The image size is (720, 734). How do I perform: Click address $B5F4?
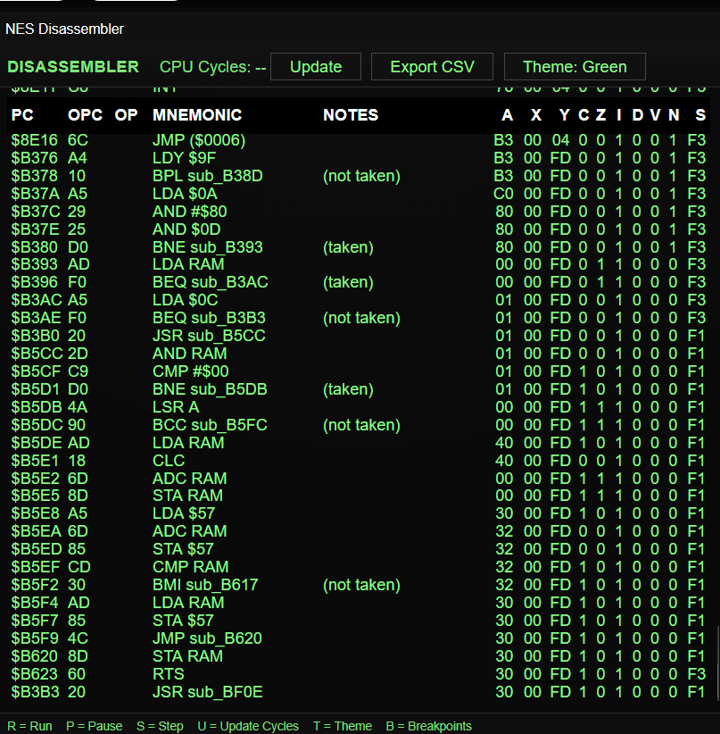pyautogui.click(x=35, y=603)
